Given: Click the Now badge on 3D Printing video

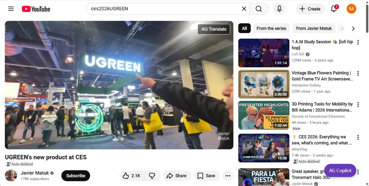Looking at the screenshot, I should (296, 129).
